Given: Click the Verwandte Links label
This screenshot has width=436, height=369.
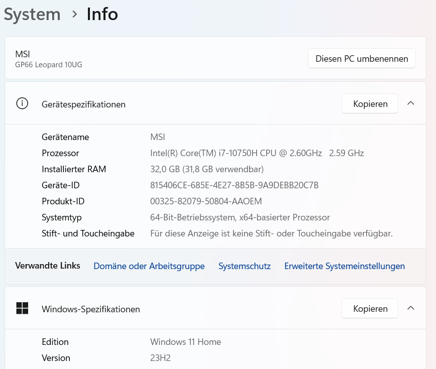Looking at the screenshot, I should (48, 266).
